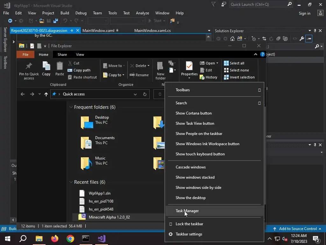Click Visual Studio Save All toolbar icon
Viewport: 326px width, 245px height.
click(x=56, y=21)
